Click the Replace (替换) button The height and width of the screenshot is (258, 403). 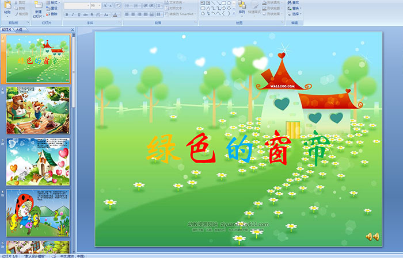click(x=295, y=8)
